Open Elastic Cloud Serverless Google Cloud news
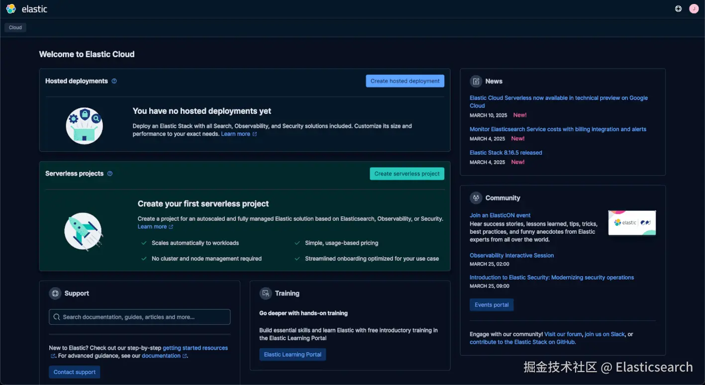Screen dimensions: 705x385 tap(559, 101)
